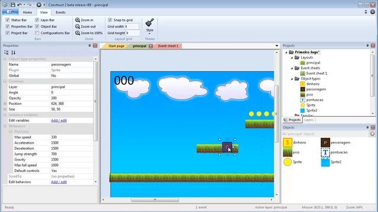
Task: Click the piso object icon in Objects
Action: coord(288,153)
